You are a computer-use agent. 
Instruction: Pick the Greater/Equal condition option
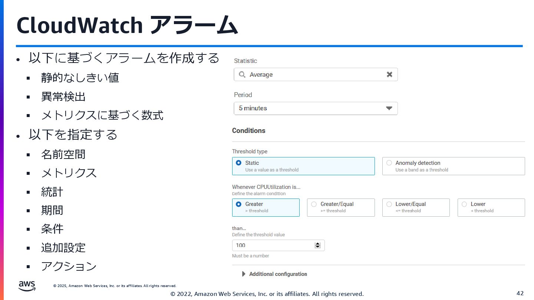point(341,207)
